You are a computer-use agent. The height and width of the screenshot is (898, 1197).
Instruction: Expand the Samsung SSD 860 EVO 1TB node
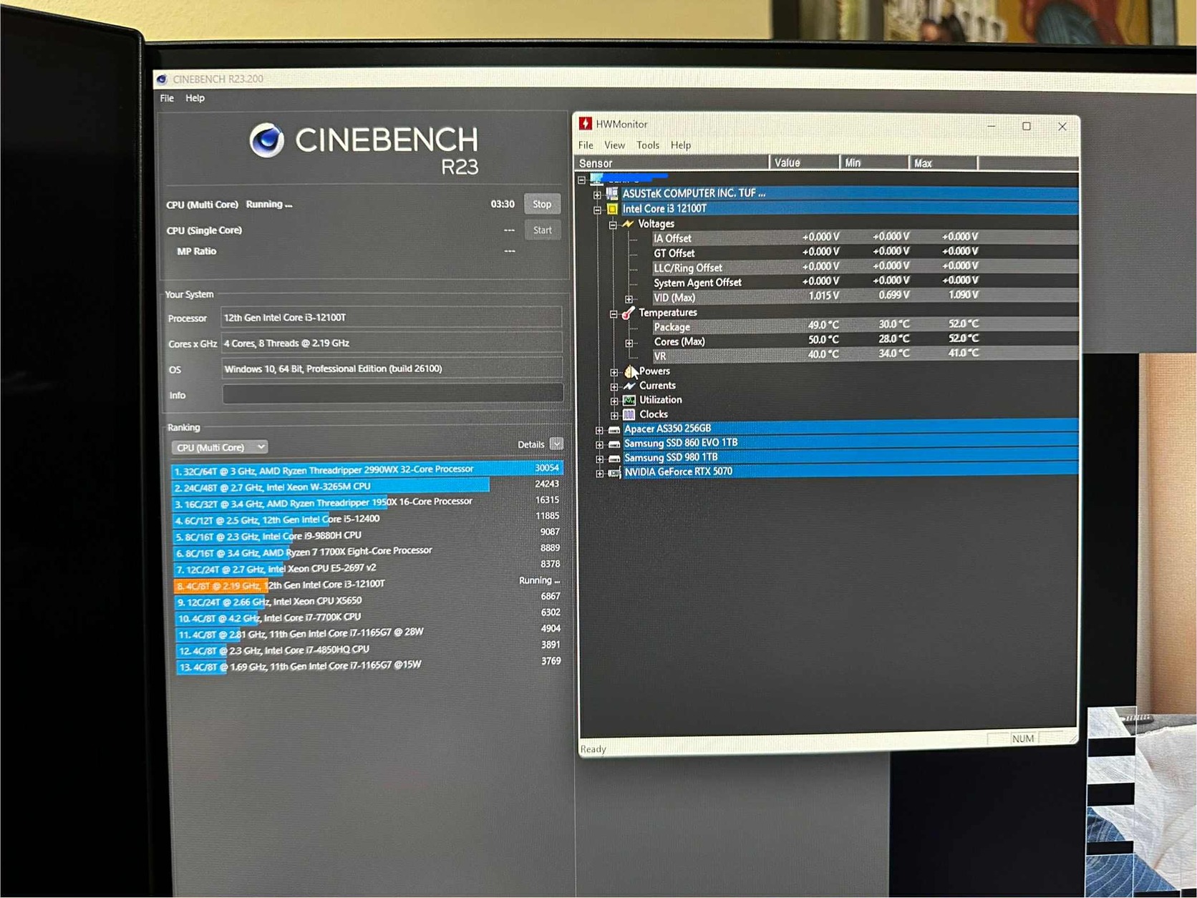click(x=599, y=444)
